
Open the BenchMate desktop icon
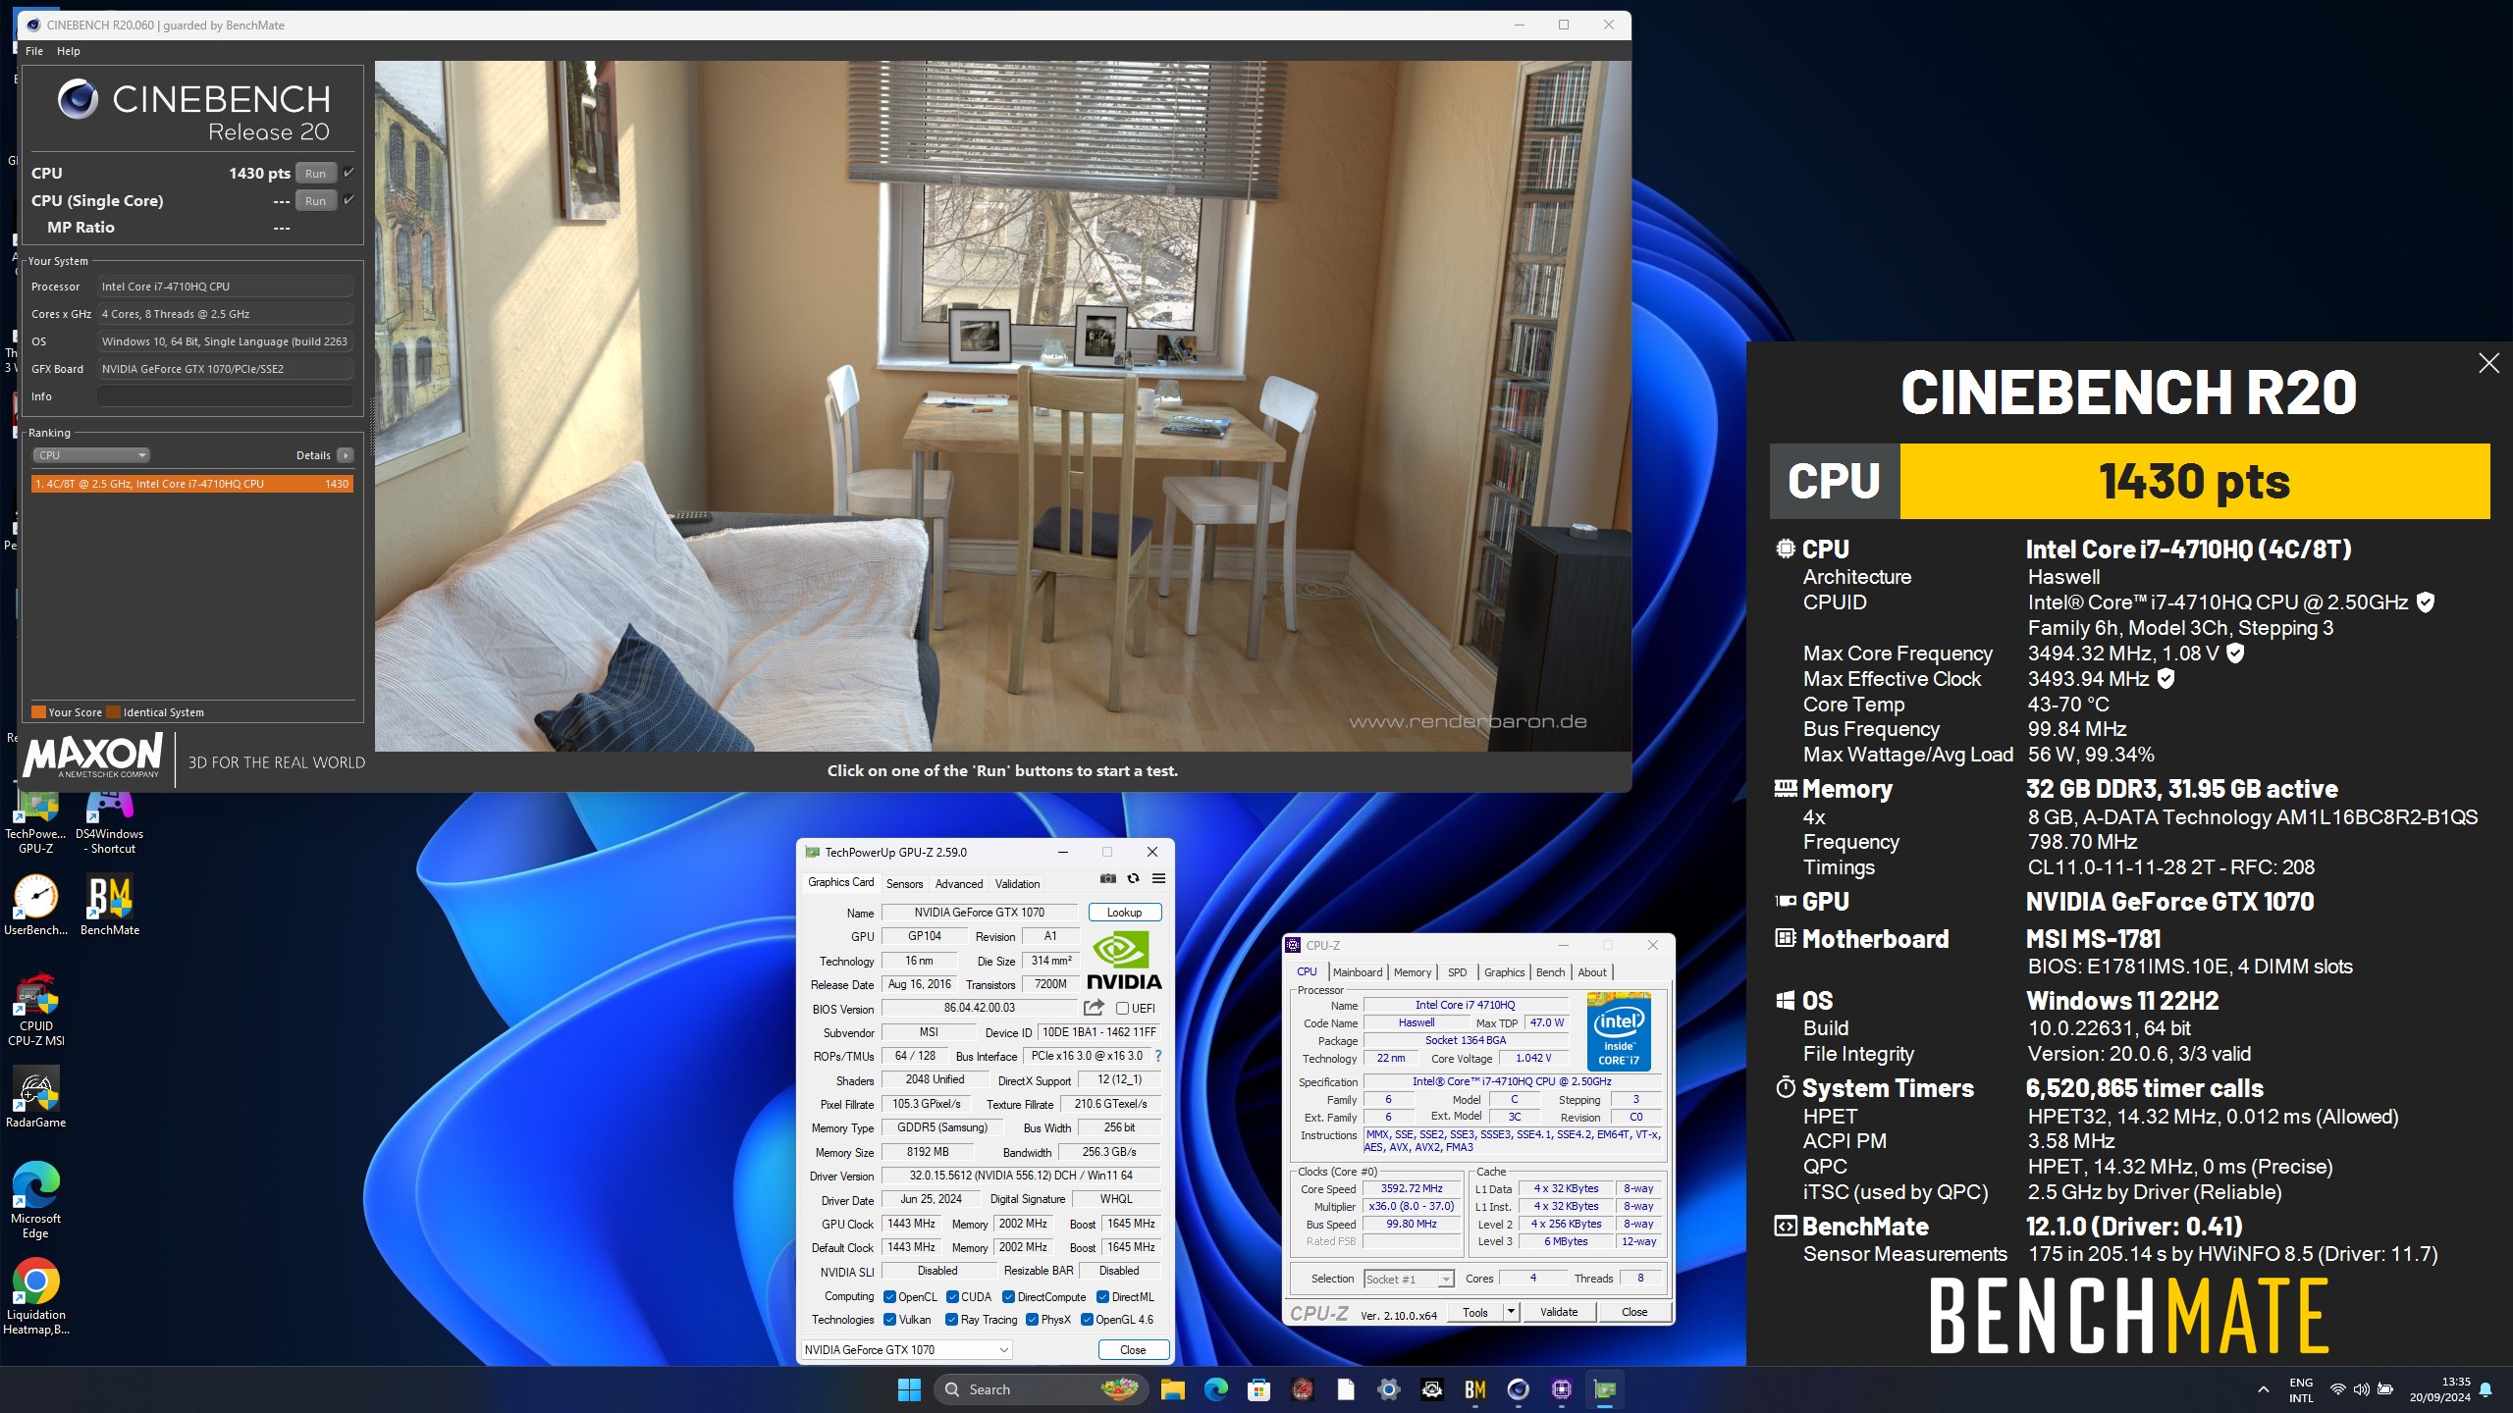pos(109,905)
